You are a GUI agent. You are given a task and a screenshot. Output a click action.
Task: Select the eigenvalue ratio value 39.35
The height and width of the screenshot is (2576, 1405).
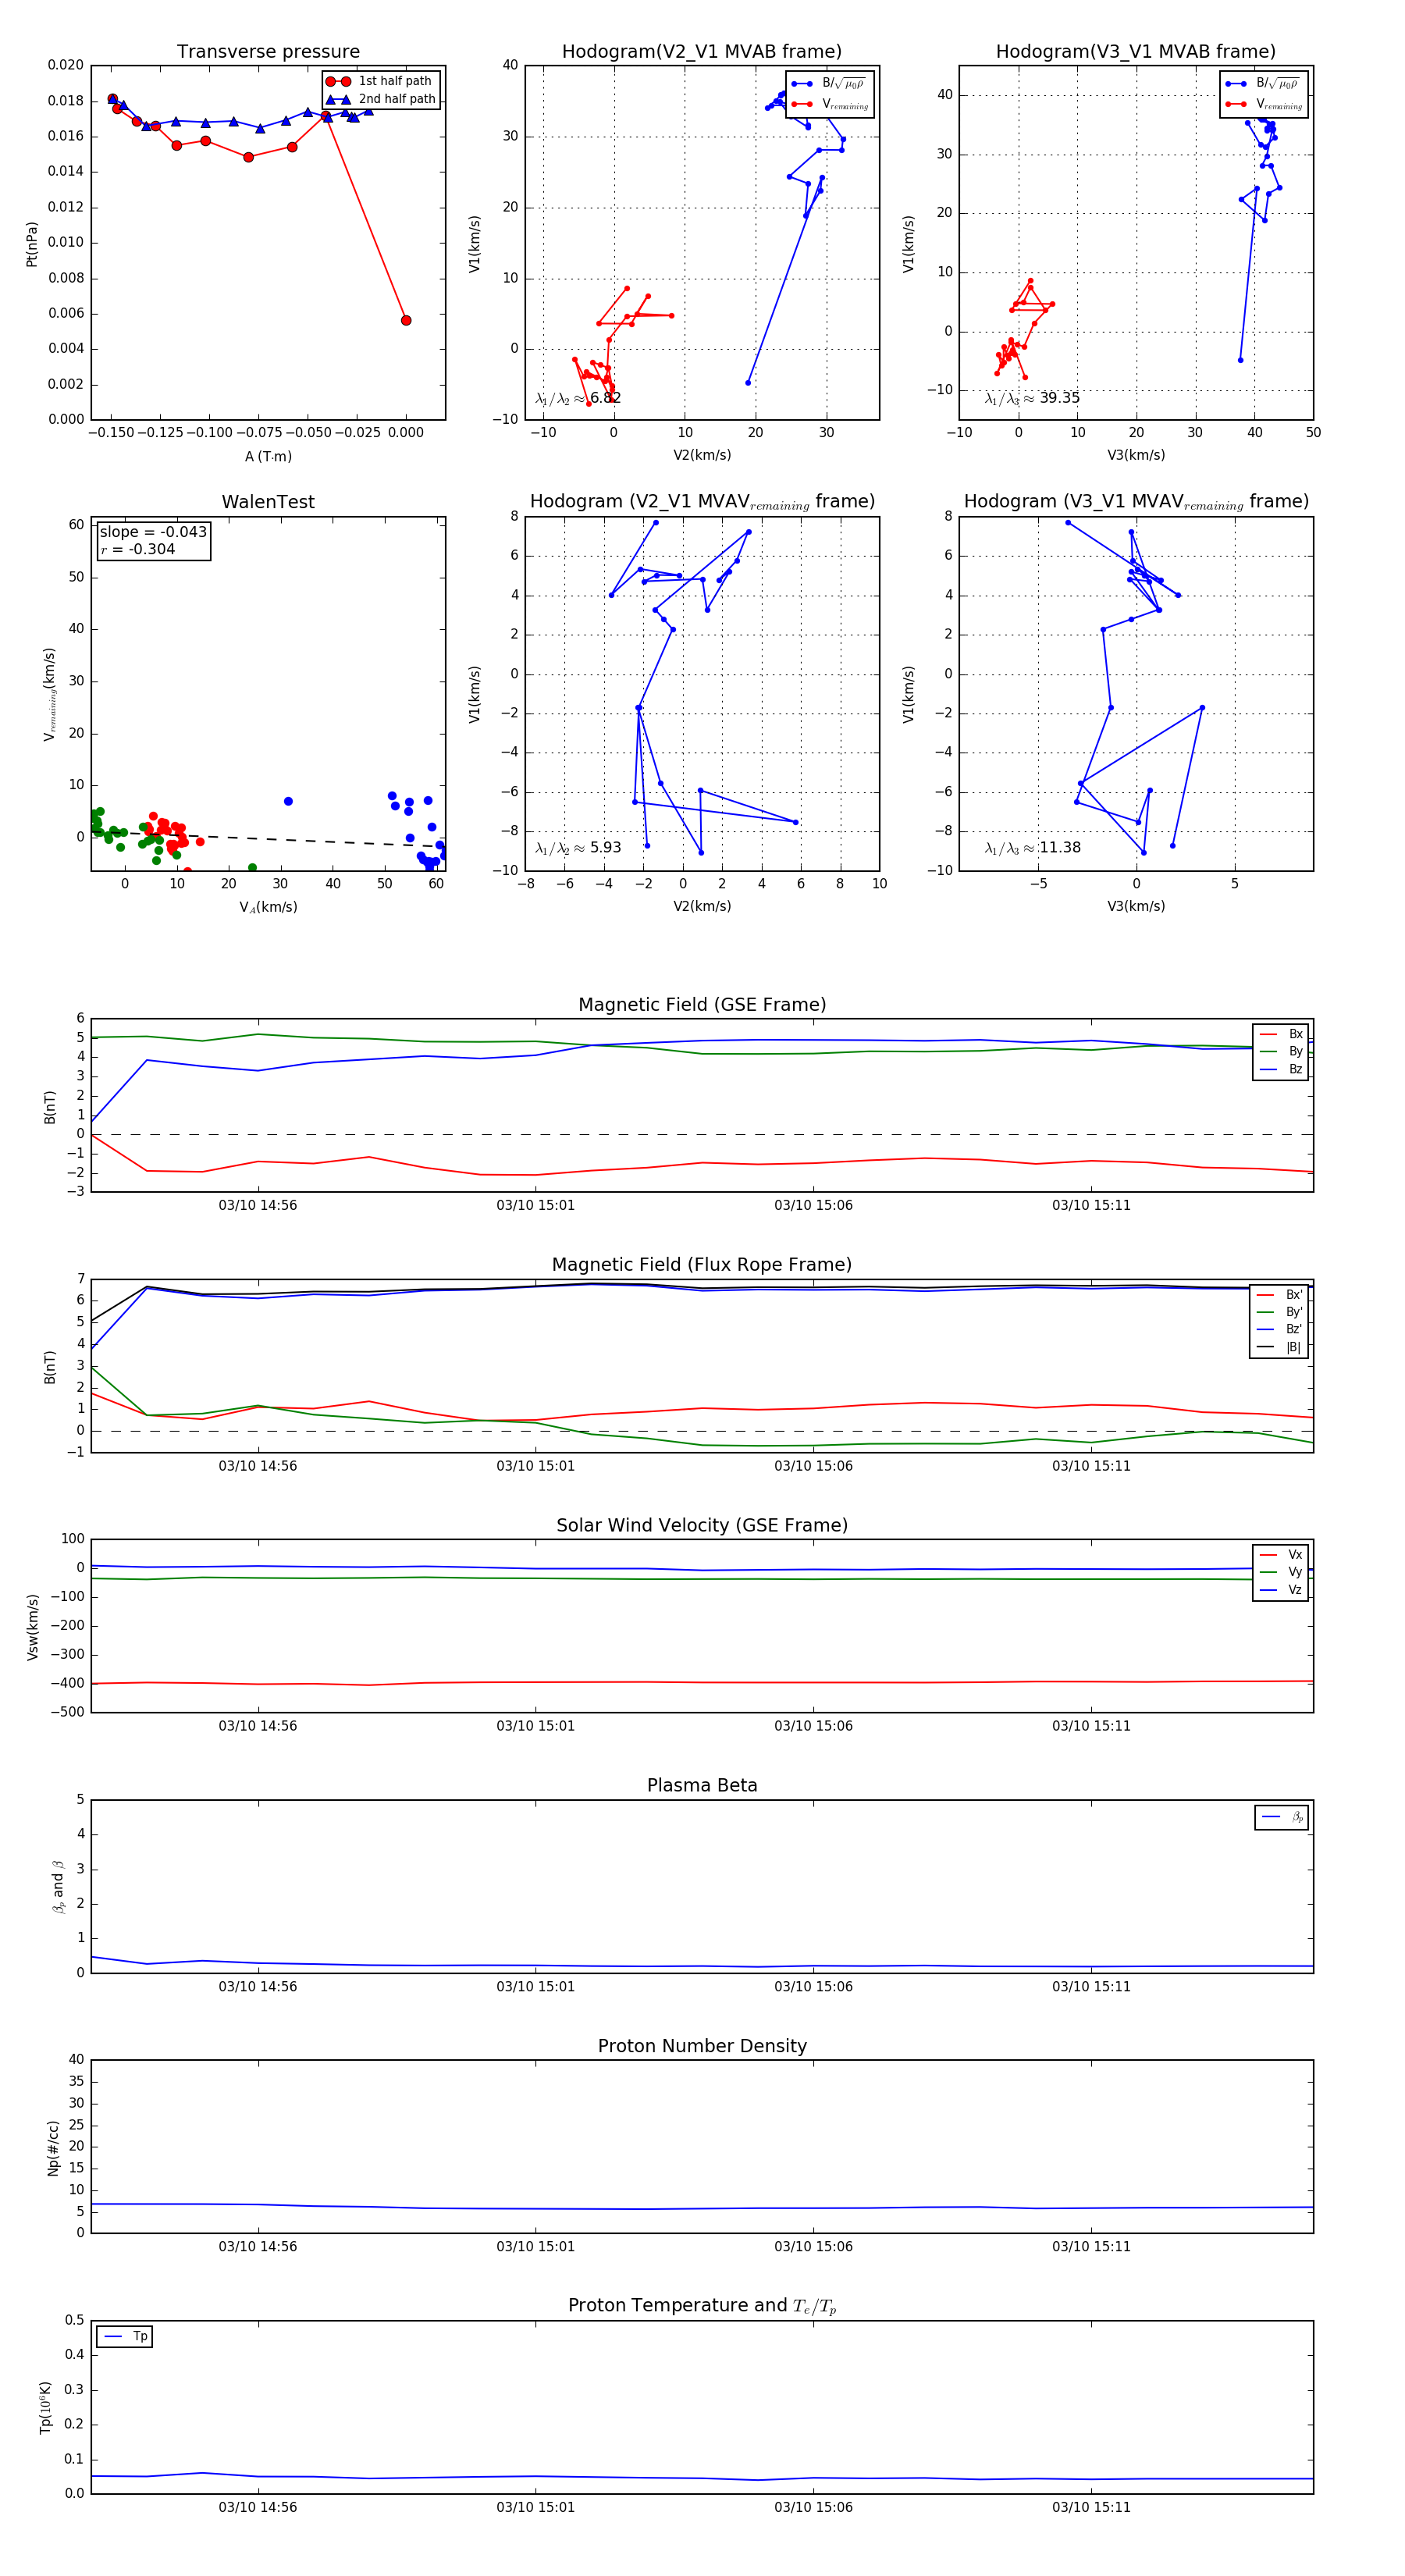coord(1060,398)
